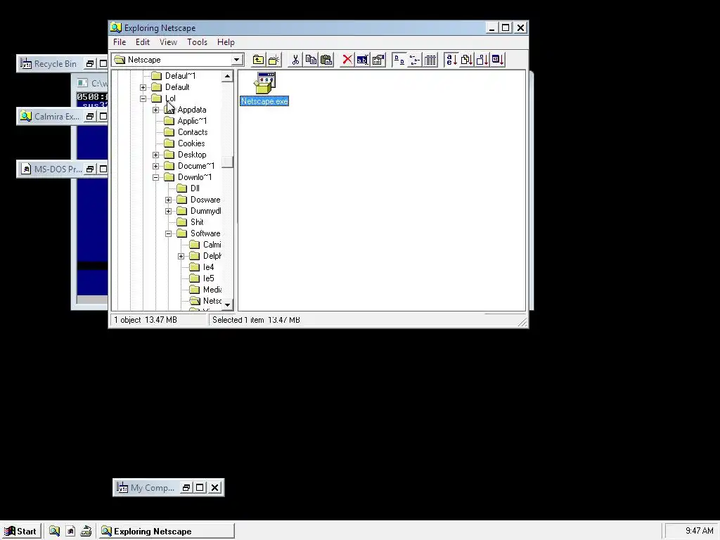
Task: Cut selection using scissors icon
Action: coord(295,60)
